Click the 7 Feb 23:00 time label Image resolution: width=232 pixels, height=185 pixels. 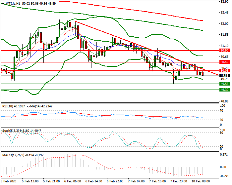(x=179, y=181)
